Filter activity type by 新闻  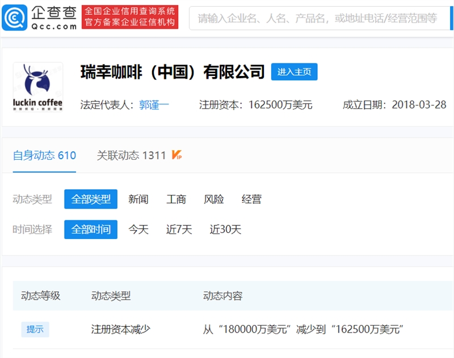pyautogui.click(x=138, y=199)
